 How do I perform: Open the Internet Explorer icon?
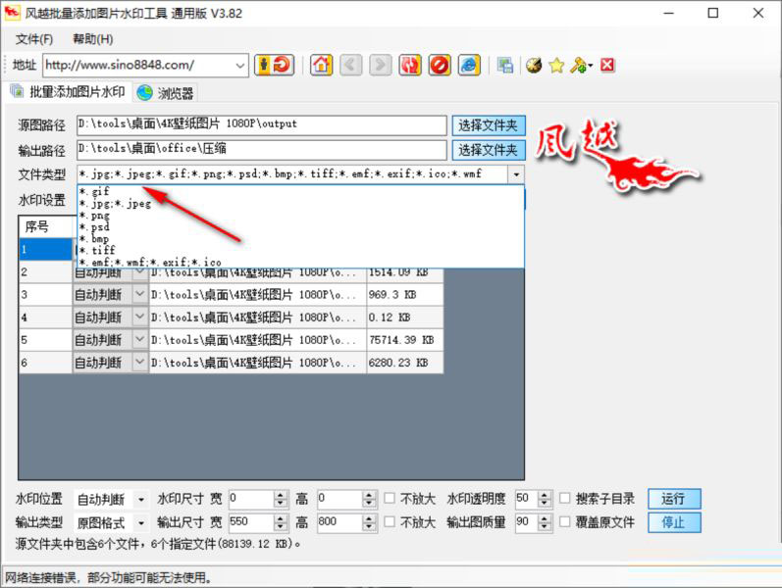click(469, 65)
